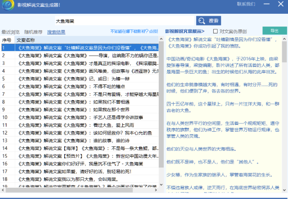Select row 6 不得不吐的槽点

(79, 86)
